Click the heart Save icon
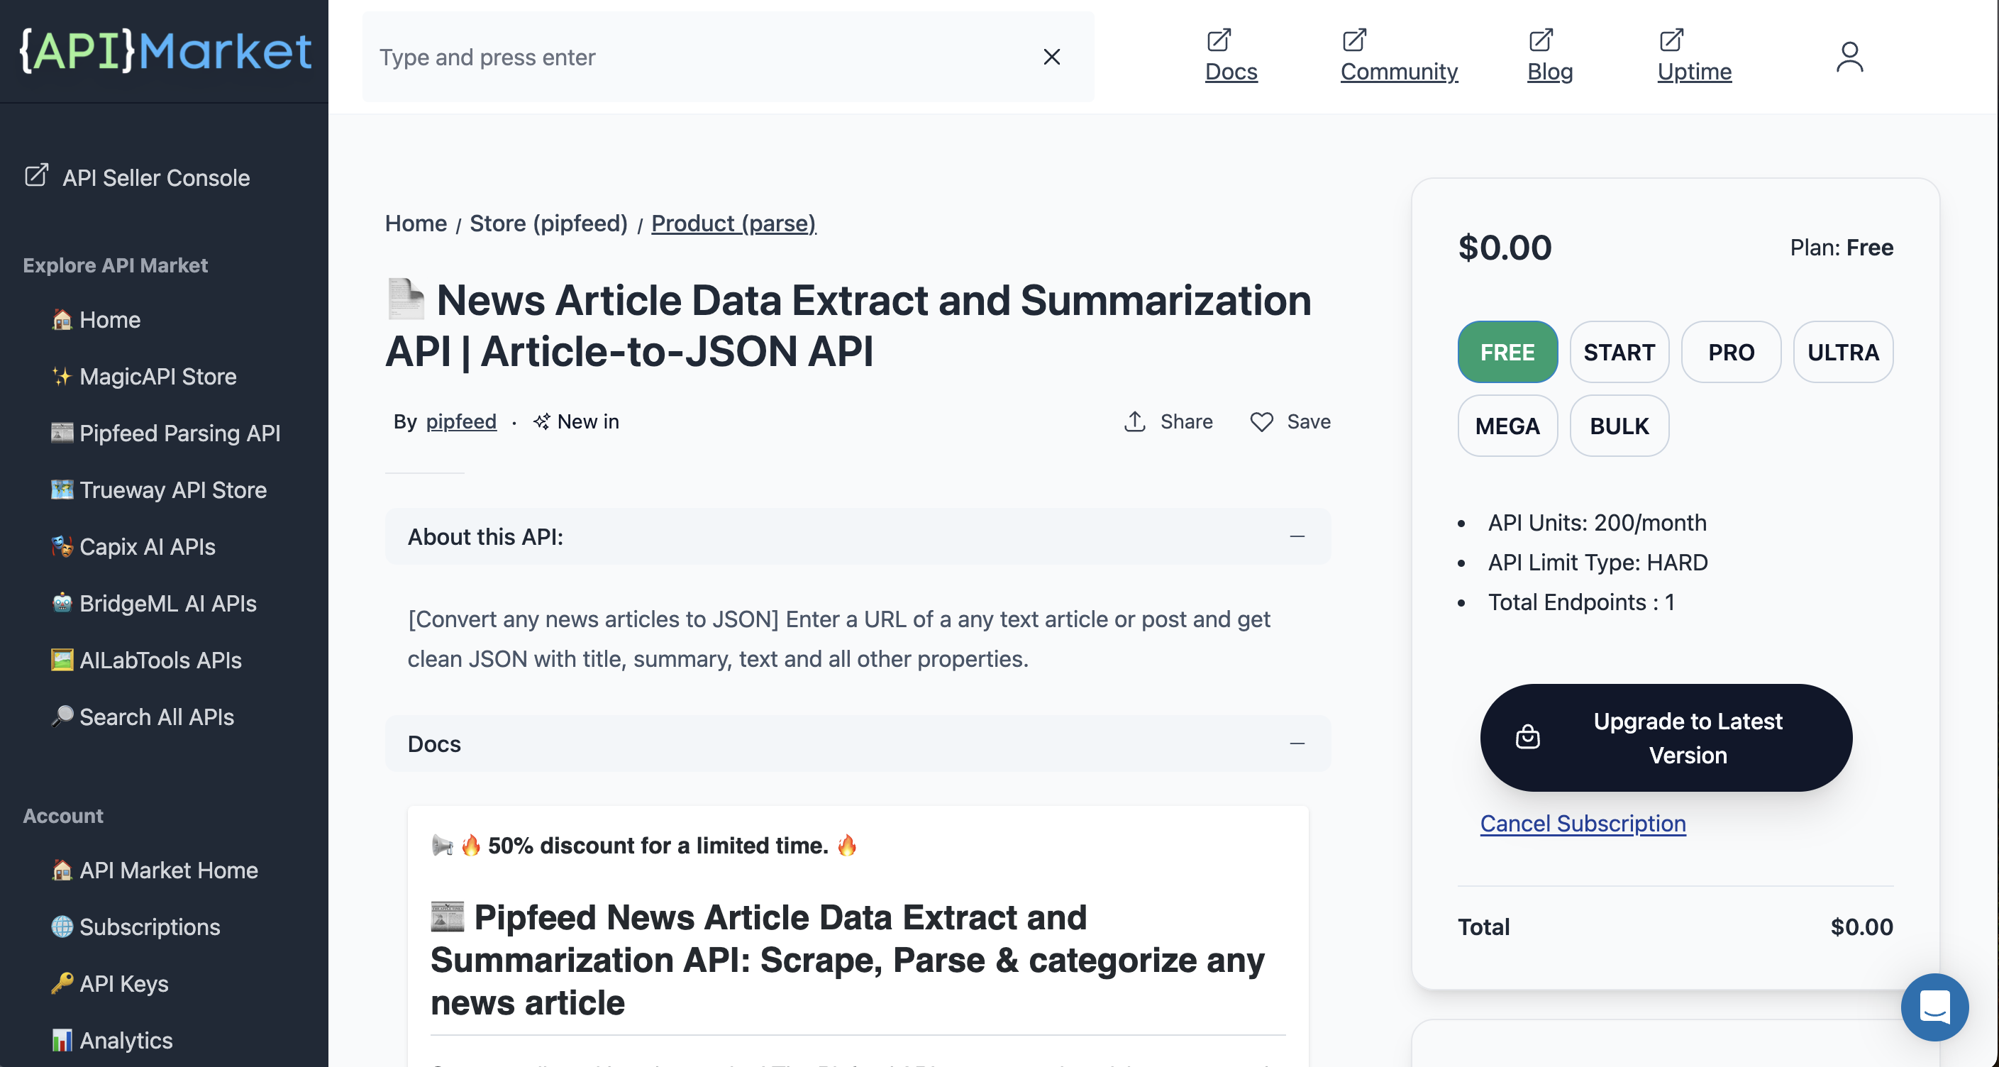The width and height of the screenshot is (1999, 1067). point(1261,421)
